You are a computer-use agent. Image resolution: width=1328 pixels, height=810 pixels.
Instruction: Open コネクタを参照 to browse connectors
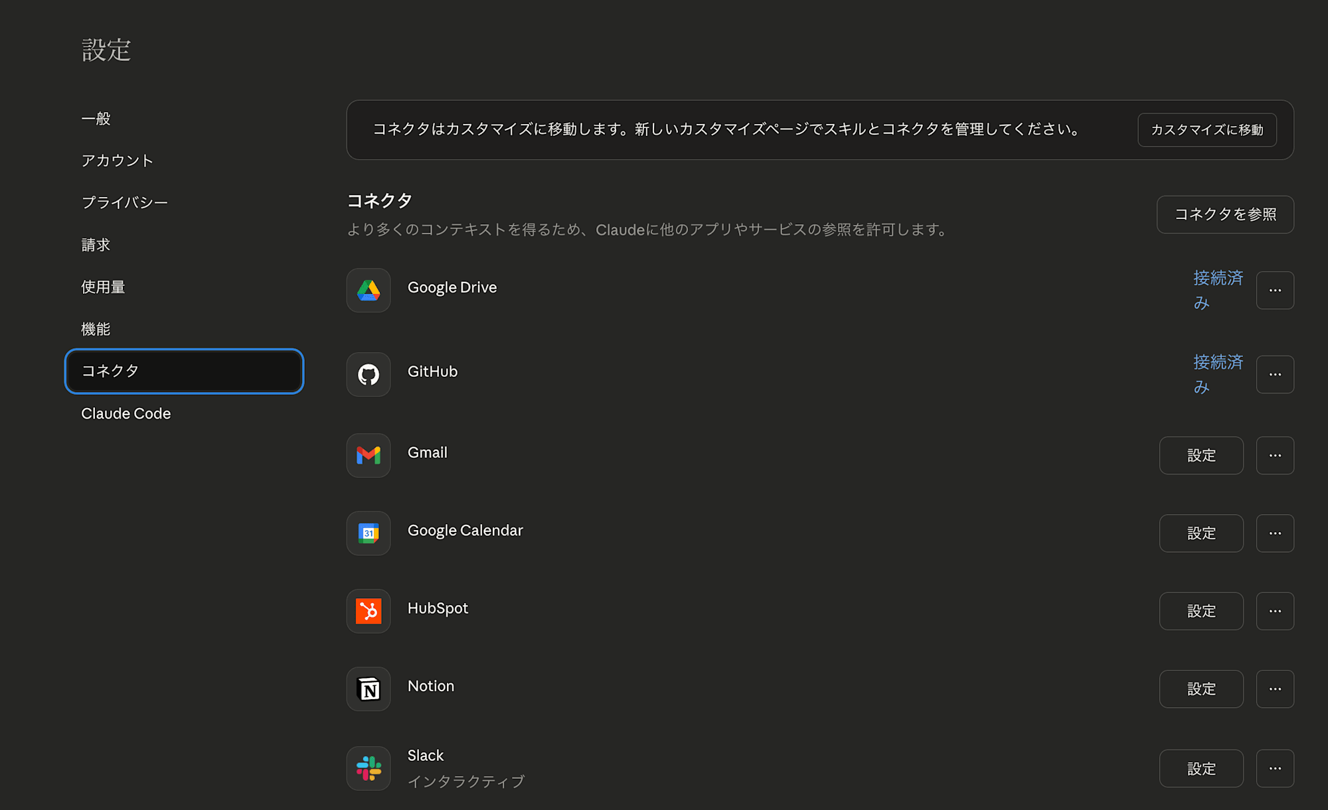pos(1224,214)
